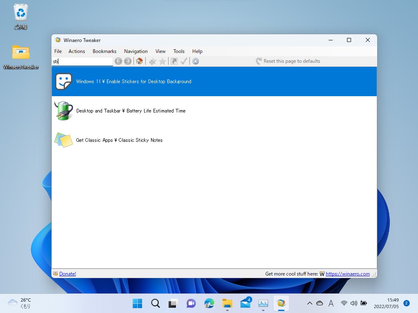418x313 pixels.
Task: Click the Stickers smiley result icon
Action: [x=63, y=82]
